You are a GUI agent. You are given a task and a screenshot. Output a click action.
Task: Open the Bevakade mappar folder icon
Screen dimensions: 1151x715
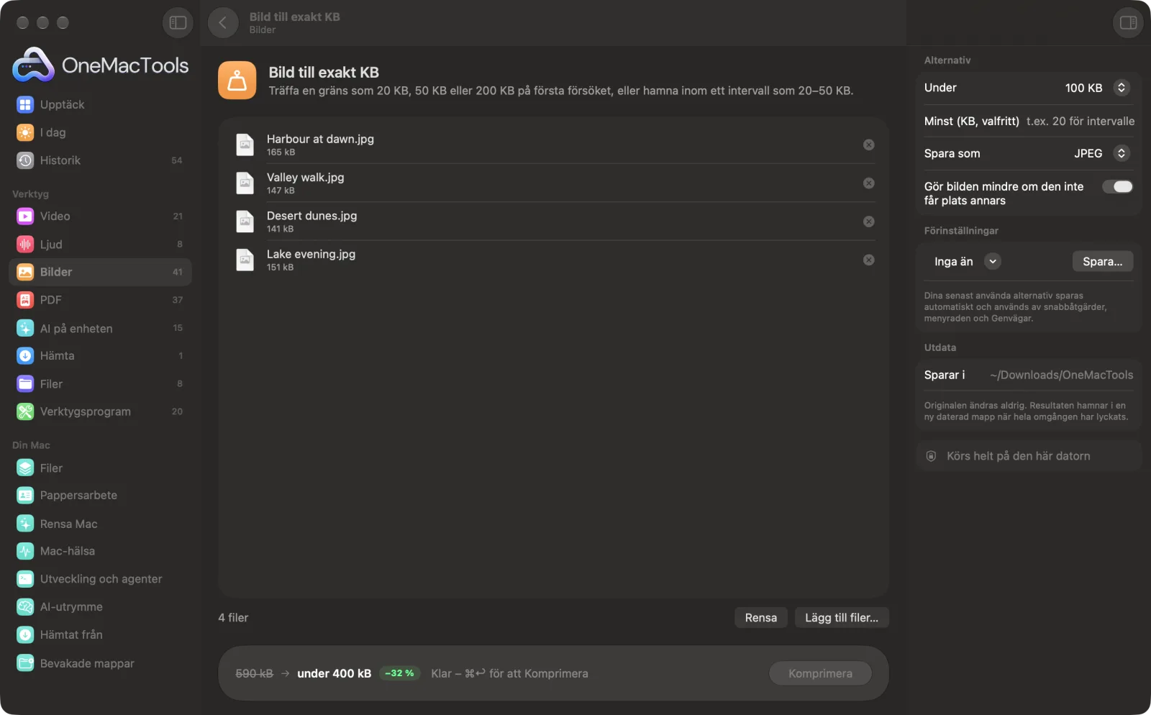[x=25, y=663]
